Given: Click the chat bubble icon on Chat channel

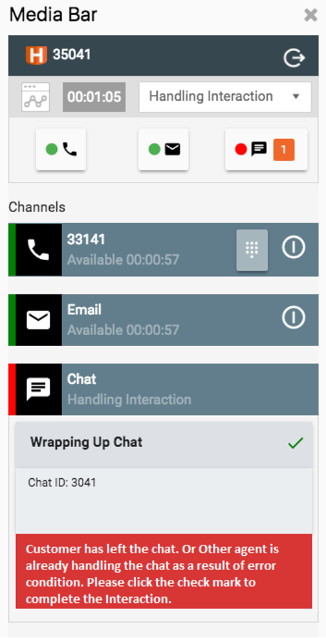Looking at the screenshot, I should coord(38,390).
